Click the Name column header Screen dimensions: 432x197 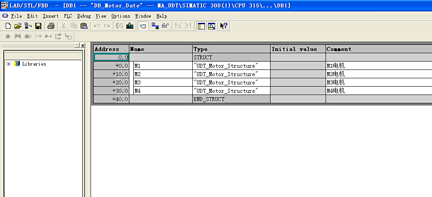(161, 49)
